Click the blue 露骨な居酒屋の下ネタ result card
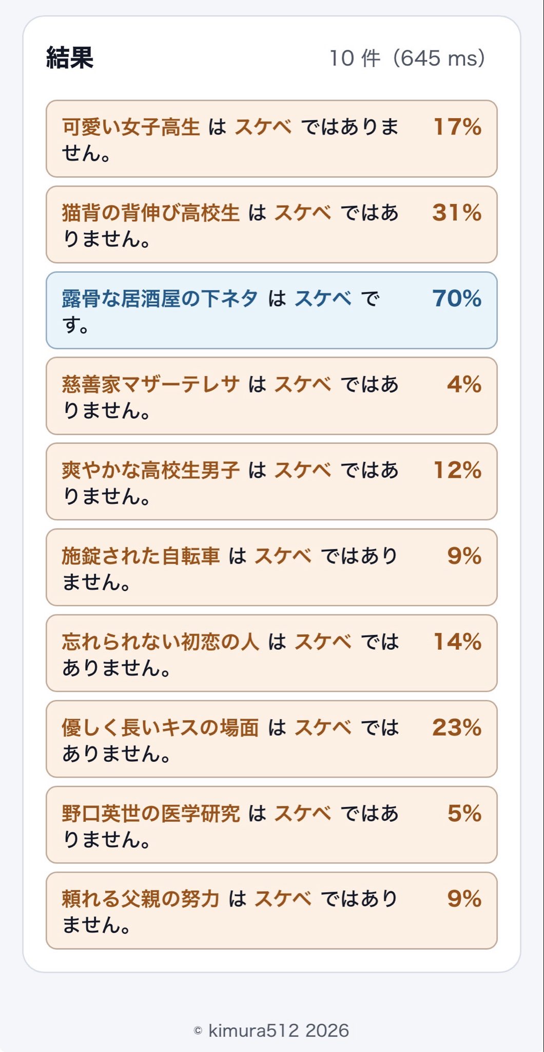The width and height of the screenshot is (544, 1052). point(271,310)
